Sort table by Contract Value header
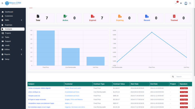The height and width of the screenshot is (109, 195). [121, 84]
